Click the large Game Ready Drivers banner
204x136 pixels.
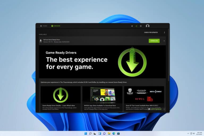pos(102,62)
